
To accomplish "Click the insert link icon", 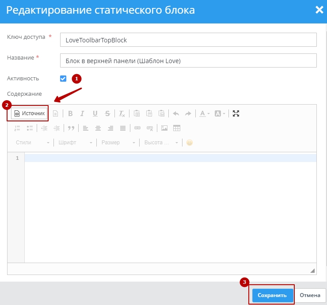I will point(137,128).
